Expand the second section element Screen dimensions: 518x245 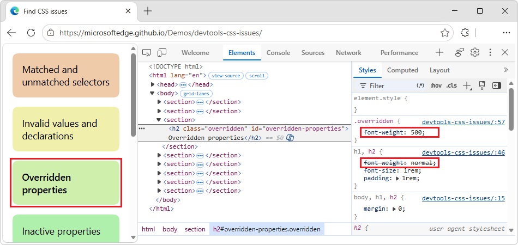(x=159, y=111)
